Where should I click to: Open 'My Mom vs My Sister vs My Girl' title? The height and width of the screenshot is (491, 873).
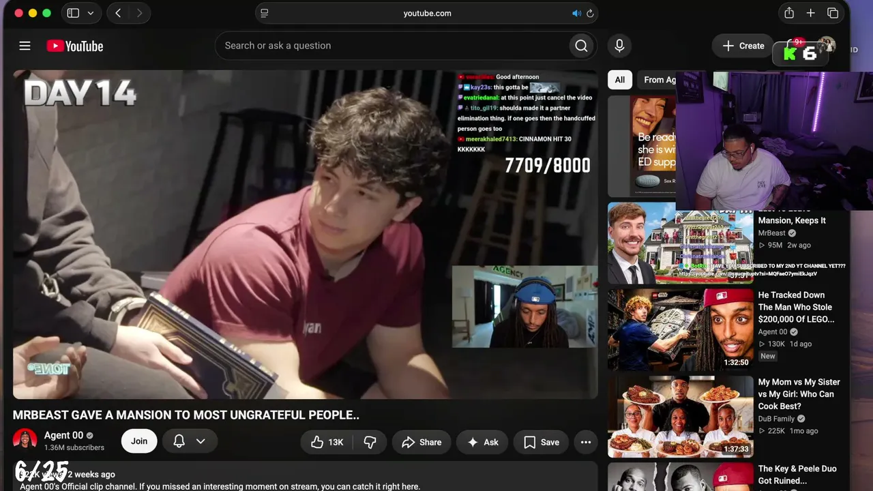tap(799, 394)
